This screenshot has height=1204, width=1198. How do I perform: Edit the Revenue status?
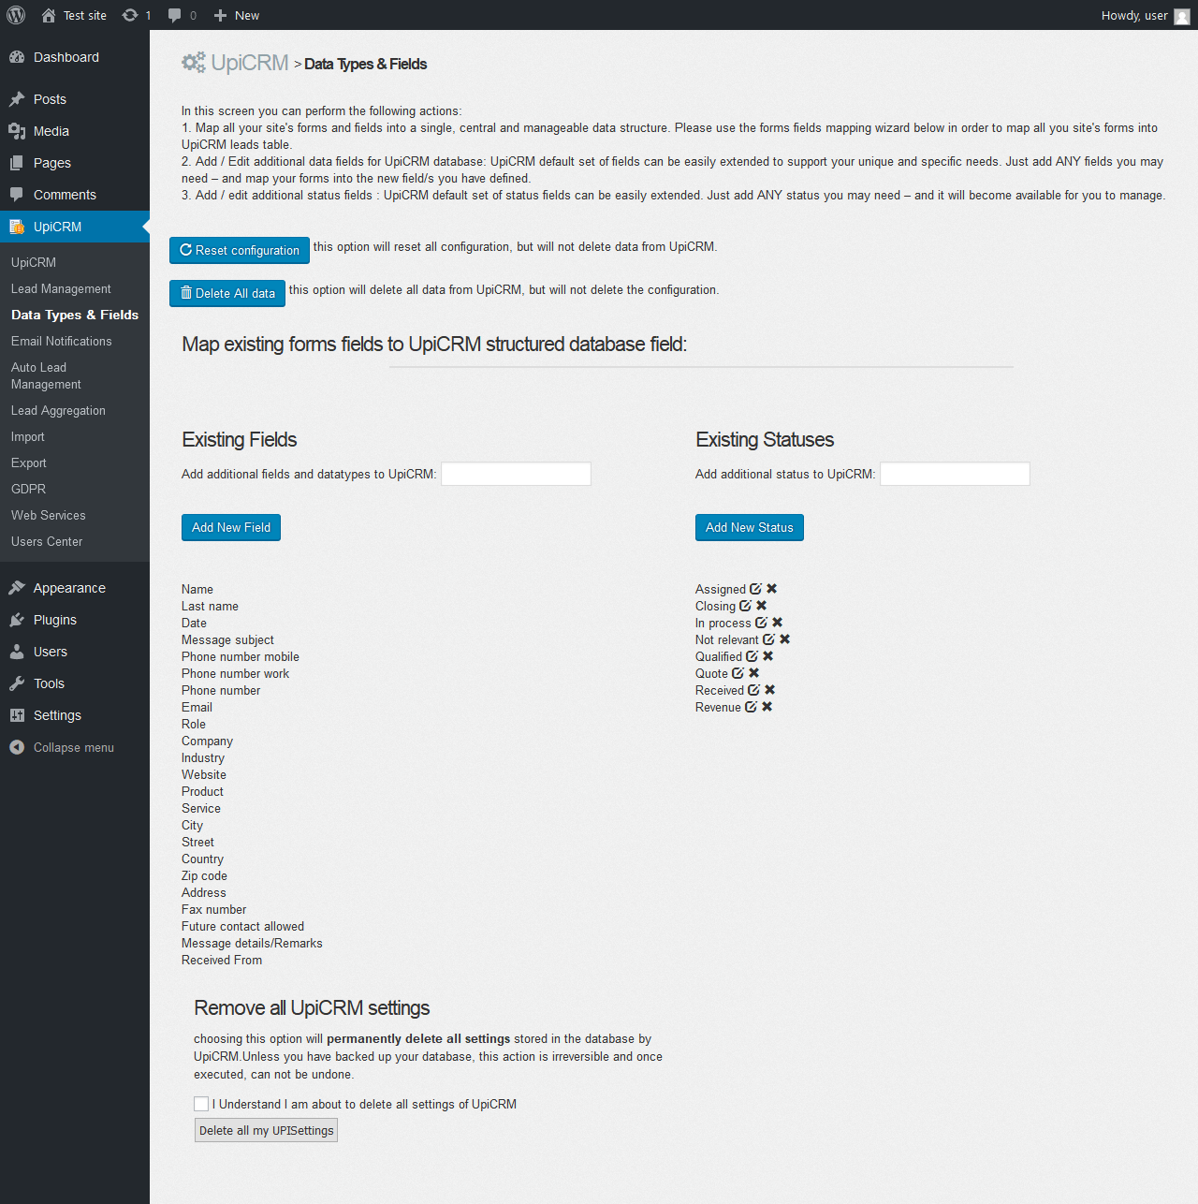click(751, 707)
